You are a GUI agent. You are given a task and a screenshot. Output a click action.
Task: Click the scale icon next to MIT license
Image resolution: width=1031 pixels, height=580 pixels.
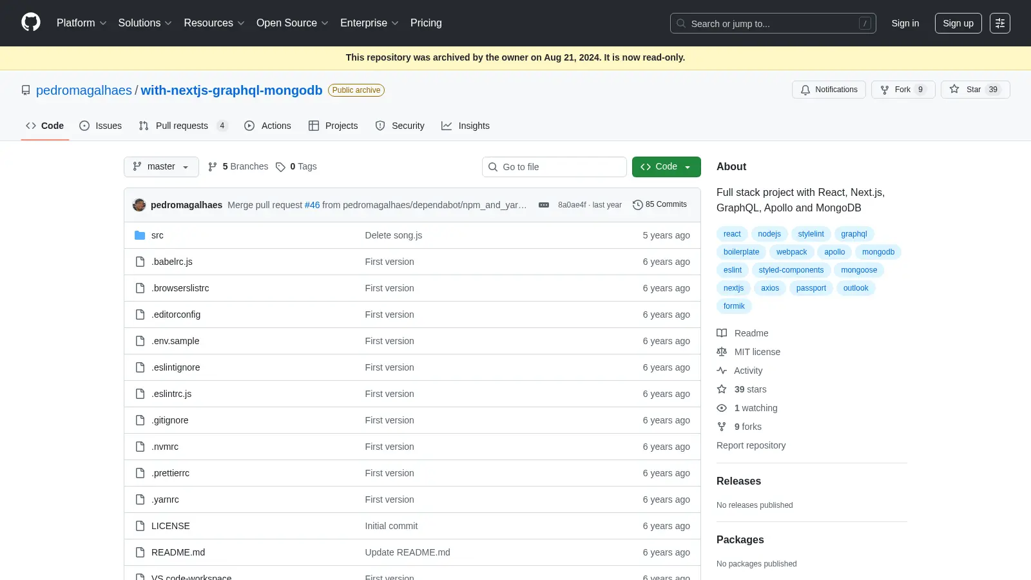tap(722, 352)
